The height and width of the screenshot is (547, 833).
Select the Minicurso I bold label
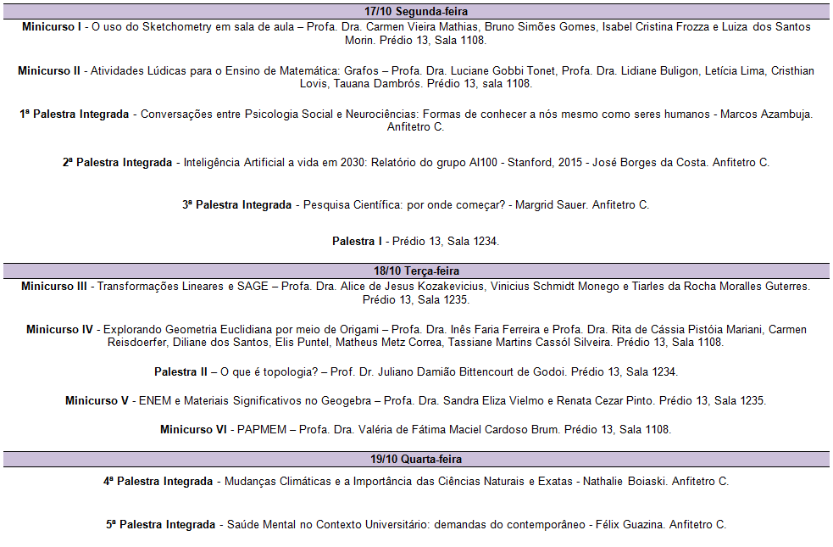coord(51,27)
